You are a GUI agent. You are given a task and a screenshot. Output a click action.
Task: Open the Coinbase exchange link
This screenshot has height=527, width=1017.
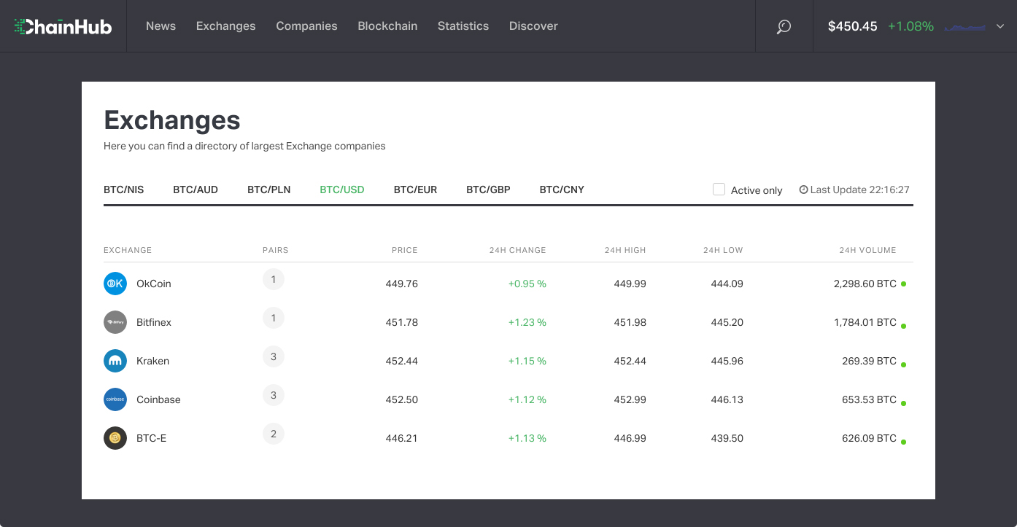[x=158, y=399]
